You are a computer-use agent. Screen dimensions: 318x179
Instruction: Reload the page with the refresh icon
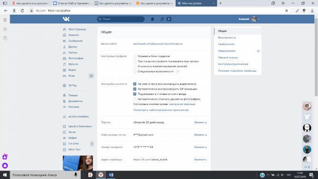pyautogui.click(x=22, y=10)
